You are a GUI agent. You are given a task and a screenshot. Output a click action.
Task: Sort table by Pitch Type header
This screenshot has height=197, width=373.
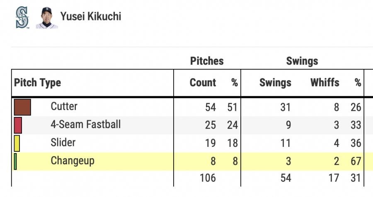tap(38, 83)
